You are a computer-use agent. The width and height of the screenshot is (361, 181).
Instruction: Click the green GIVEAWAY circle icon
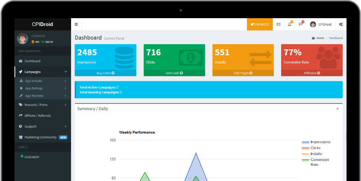point(22,157)
